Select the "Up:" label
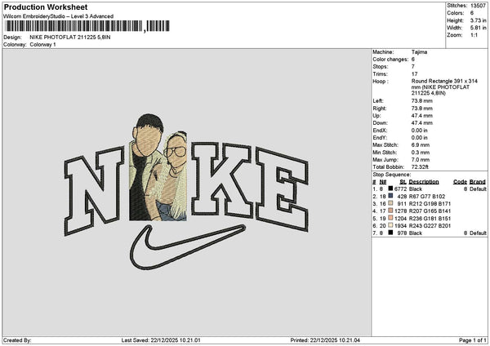This screenshot has width=490, height=346. [376, 116]
